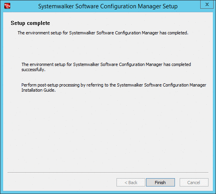This screenshot has width=216, height=194.
Task: Click the 'Setup complete' heading
Action: click(x=30, y=23)
